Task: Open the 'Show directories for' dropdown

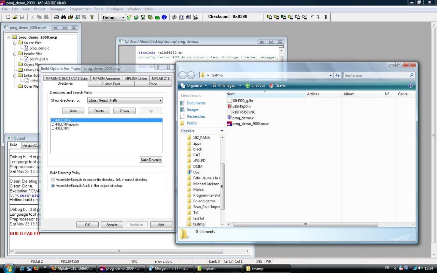Action: 125,100
